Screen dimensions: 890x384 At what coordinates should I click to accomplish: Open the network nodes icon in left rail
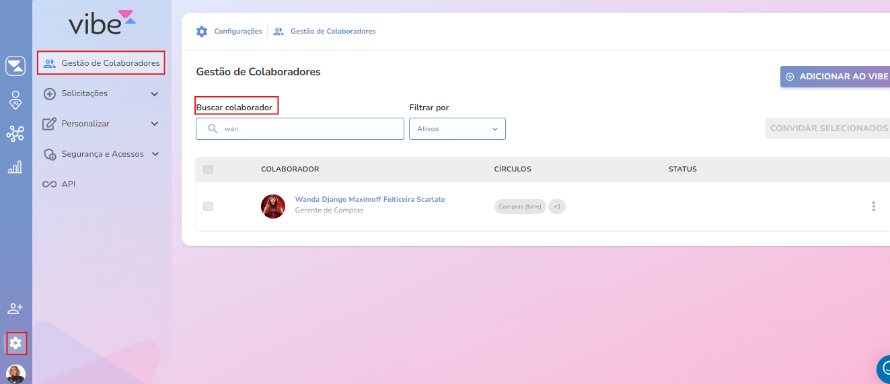tap(15, 134)
